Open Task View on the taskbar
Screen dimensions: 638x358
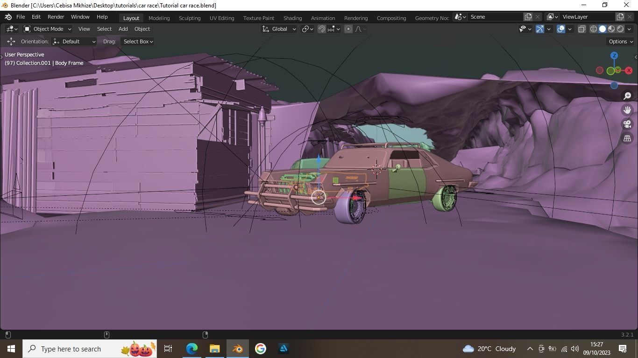coord(168,349)
